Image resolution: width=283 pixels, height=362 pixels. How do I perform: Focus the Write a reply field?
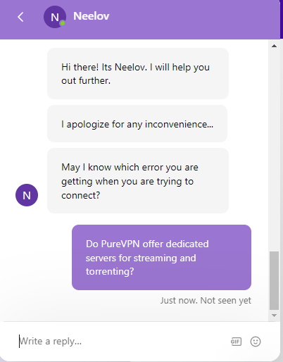[122, 341]
